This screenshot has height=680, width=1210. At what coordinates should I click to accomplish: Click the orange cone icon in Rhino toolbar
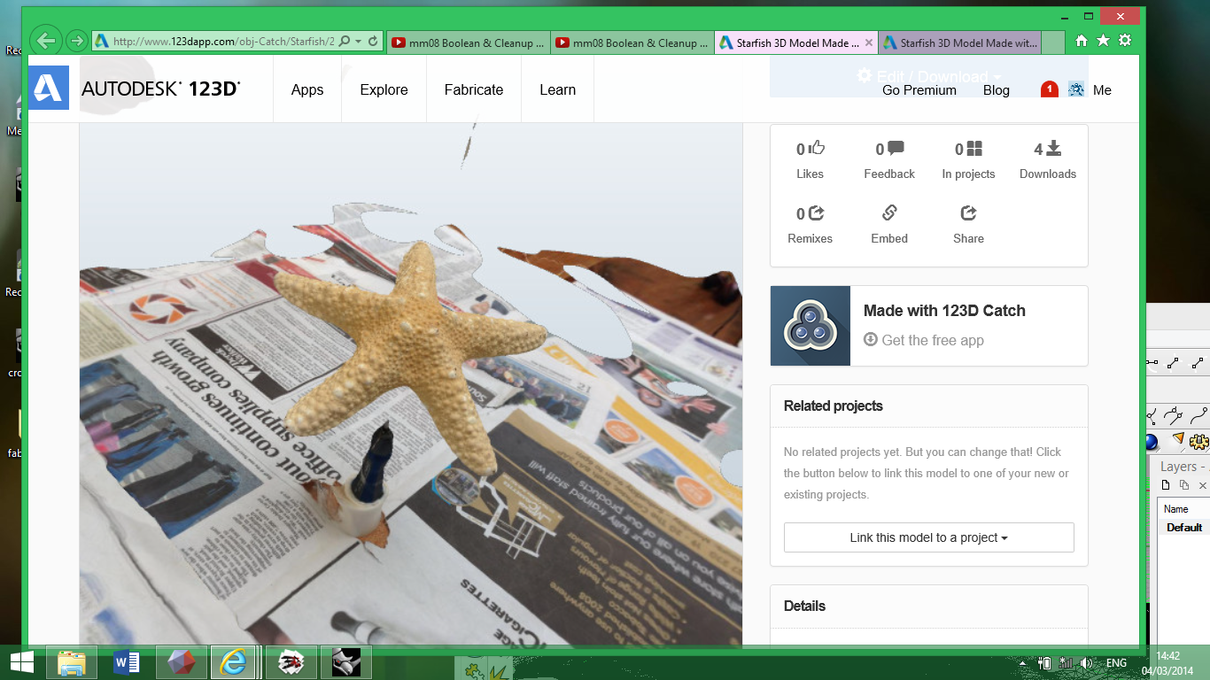coord(1177,438)
